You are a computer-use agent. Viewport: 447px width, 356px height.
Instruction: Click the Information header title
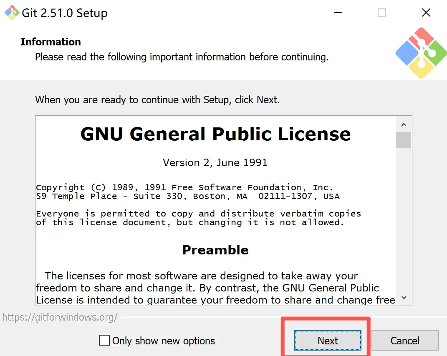click(x=51, y=42)
